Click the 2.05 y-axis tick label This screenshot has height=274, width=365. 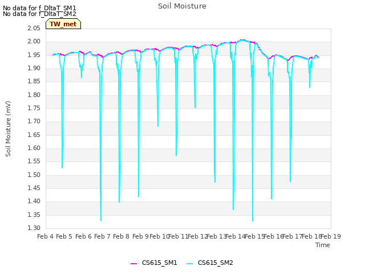[34, 29]
